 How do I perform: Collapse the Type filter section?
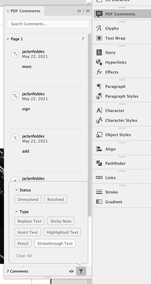coord(16,212)
